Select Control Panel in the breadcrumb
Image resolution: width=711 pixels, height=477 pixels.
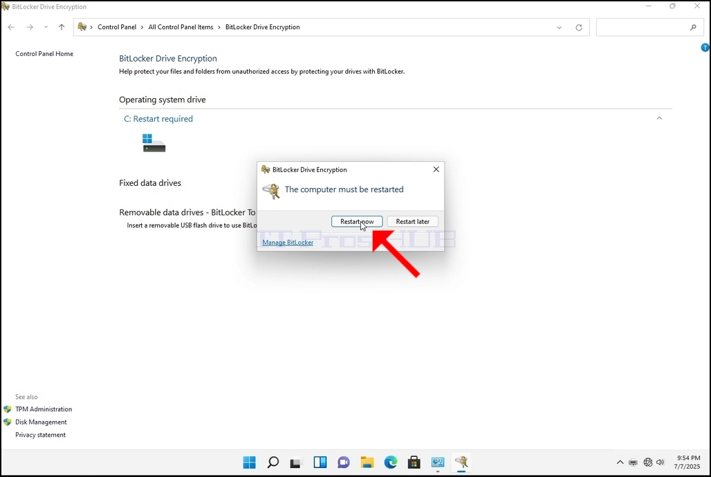[117, 27]
